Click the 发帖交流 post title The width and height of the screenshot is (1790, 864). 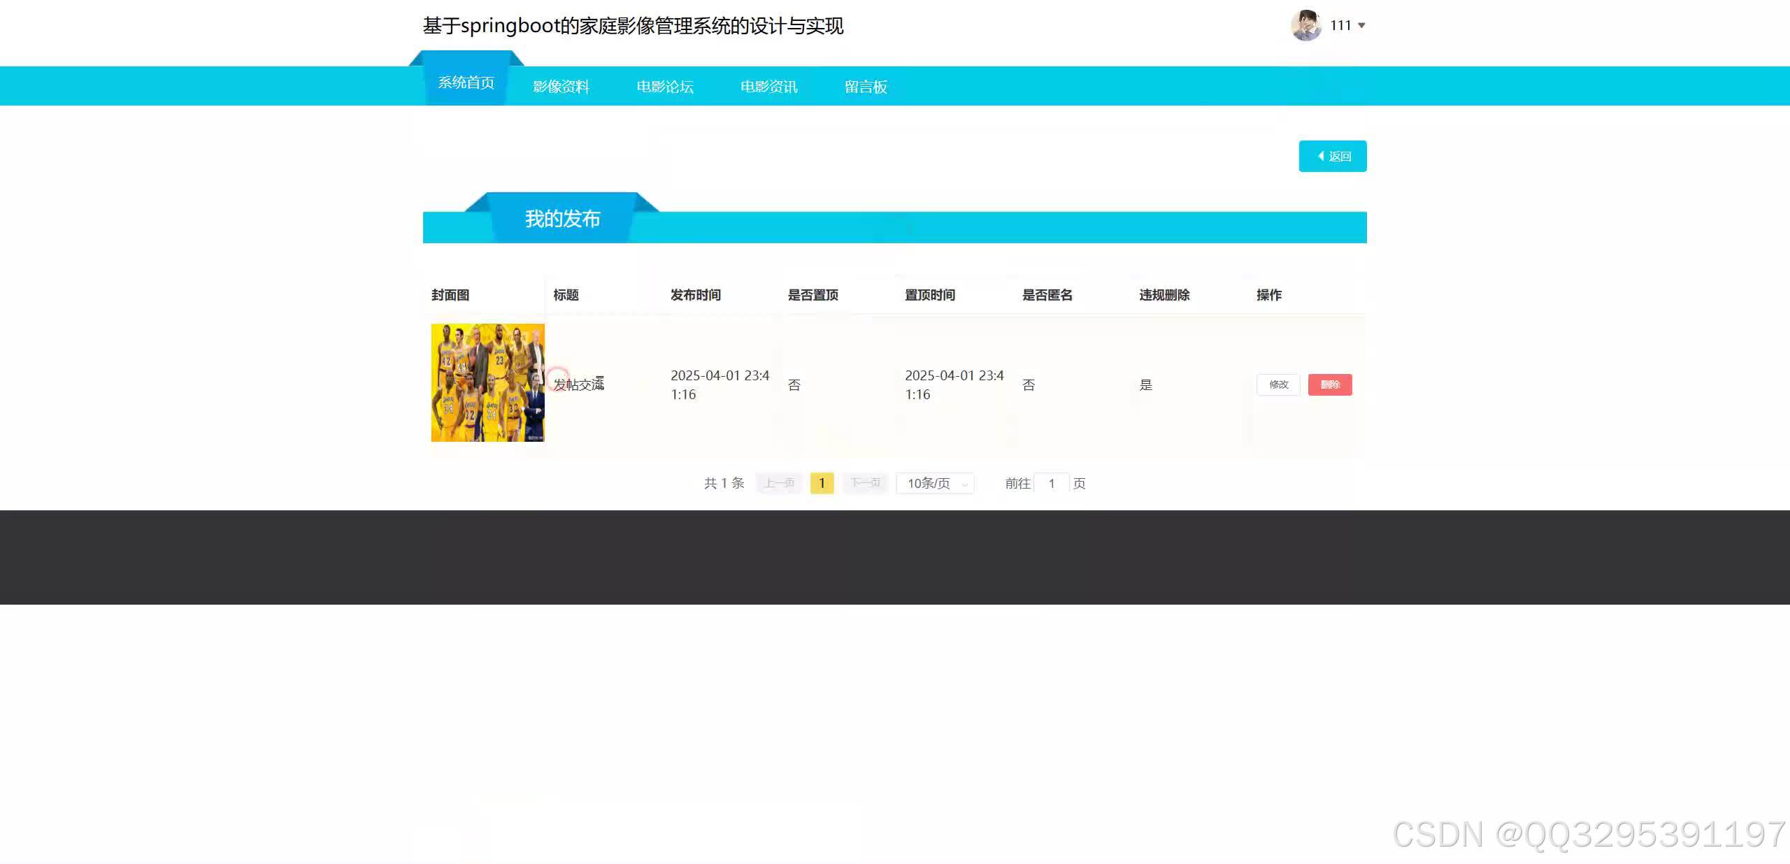click(578, 384)
